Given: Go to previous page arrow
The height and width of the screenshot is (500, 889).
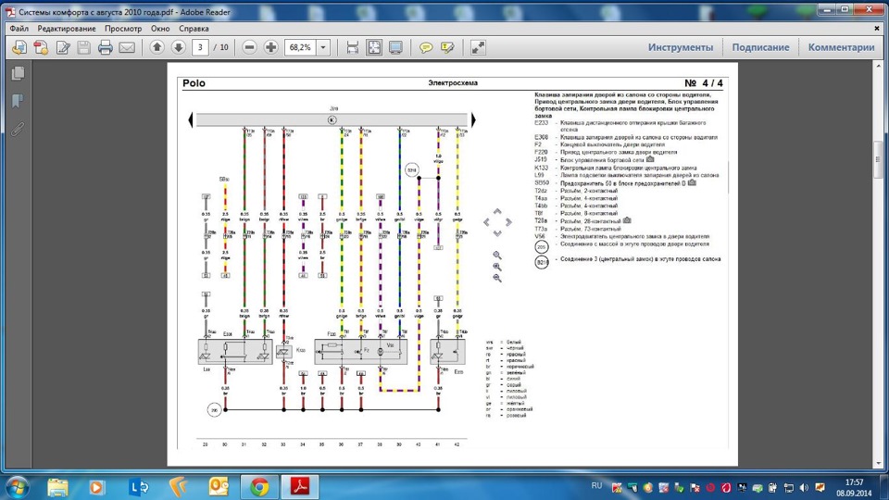Looking at the screenshot, I should [x=157, y=47].
